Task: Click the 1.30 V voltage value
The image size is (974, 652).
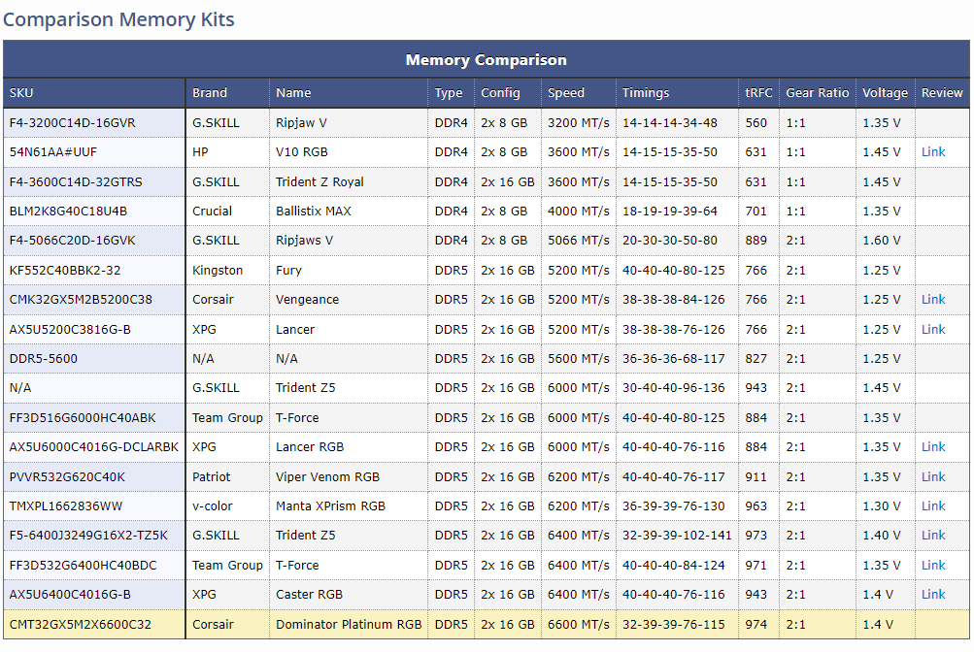Action: pos(881,506)
